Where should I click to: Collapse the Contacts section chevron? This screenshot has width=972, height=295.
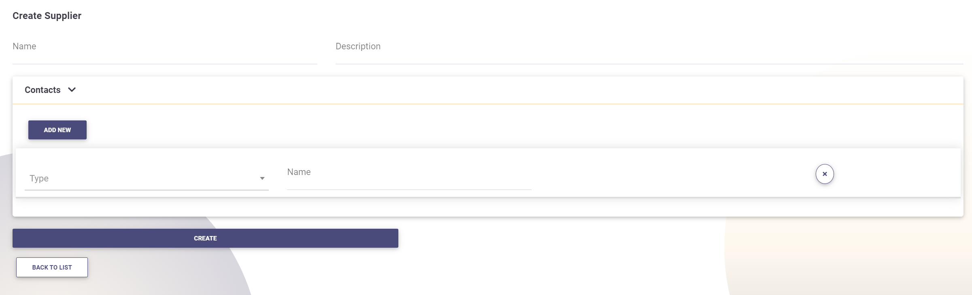tap(72, 90)
